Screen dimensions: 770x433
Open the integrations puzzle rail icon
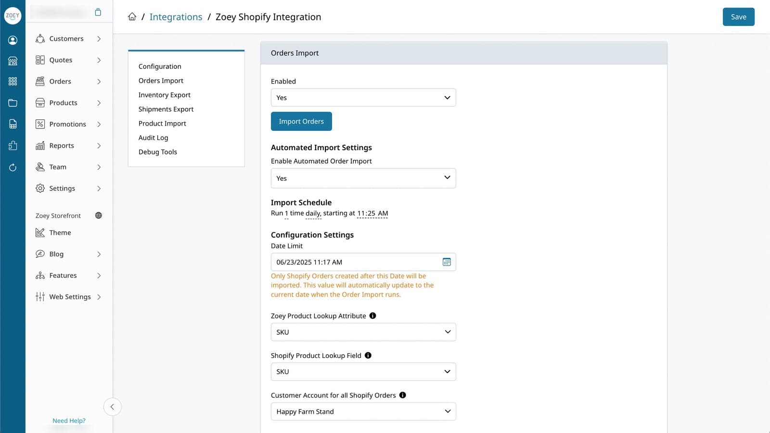[13, 145]
